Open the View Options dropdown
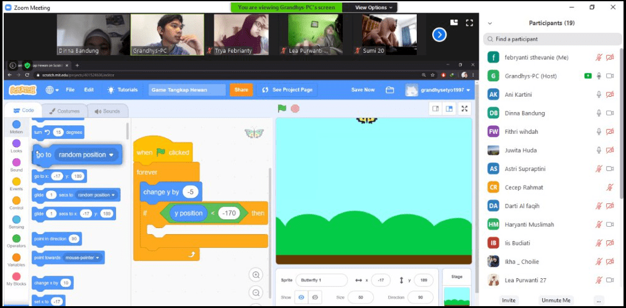Image resolution: width=626 pixels, height=308 pixels. tap(374, 7)
